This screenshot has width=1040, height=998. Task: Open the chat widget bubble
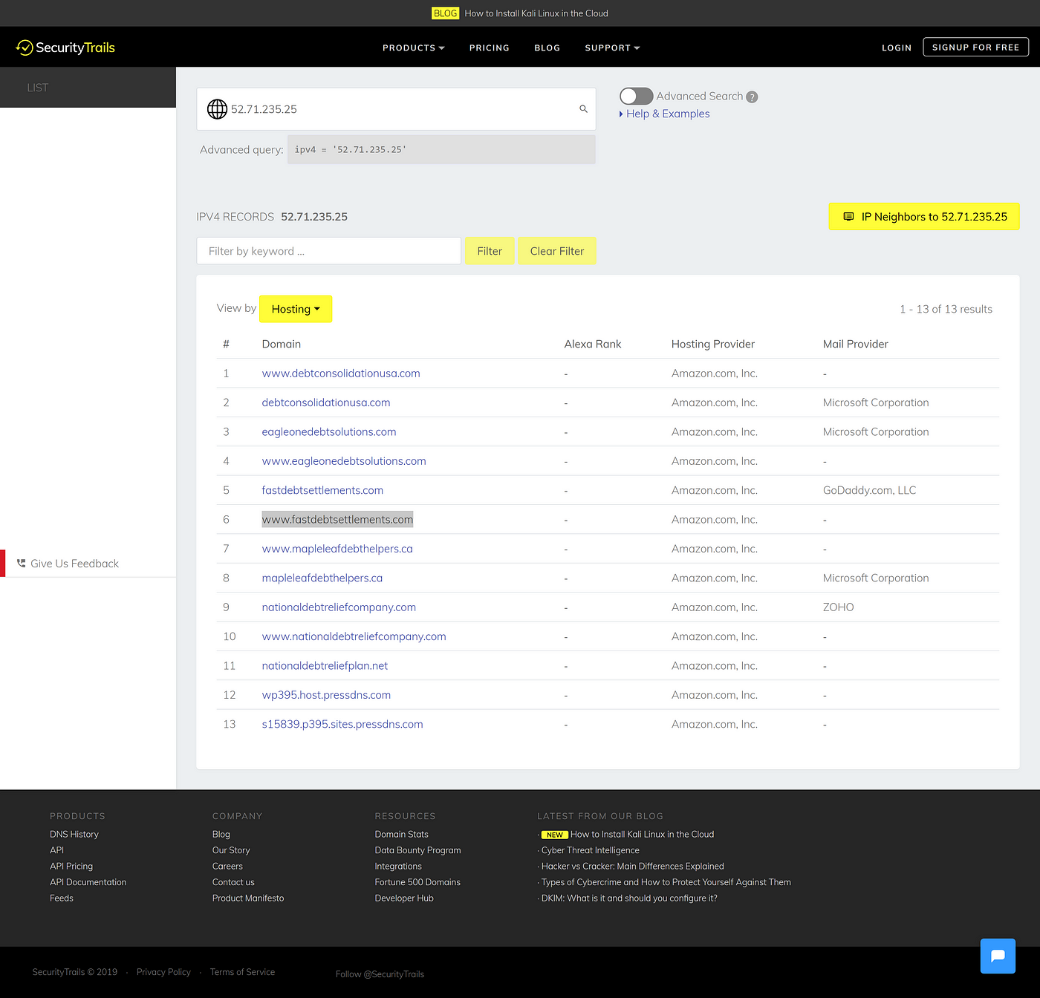pos(998,956)
